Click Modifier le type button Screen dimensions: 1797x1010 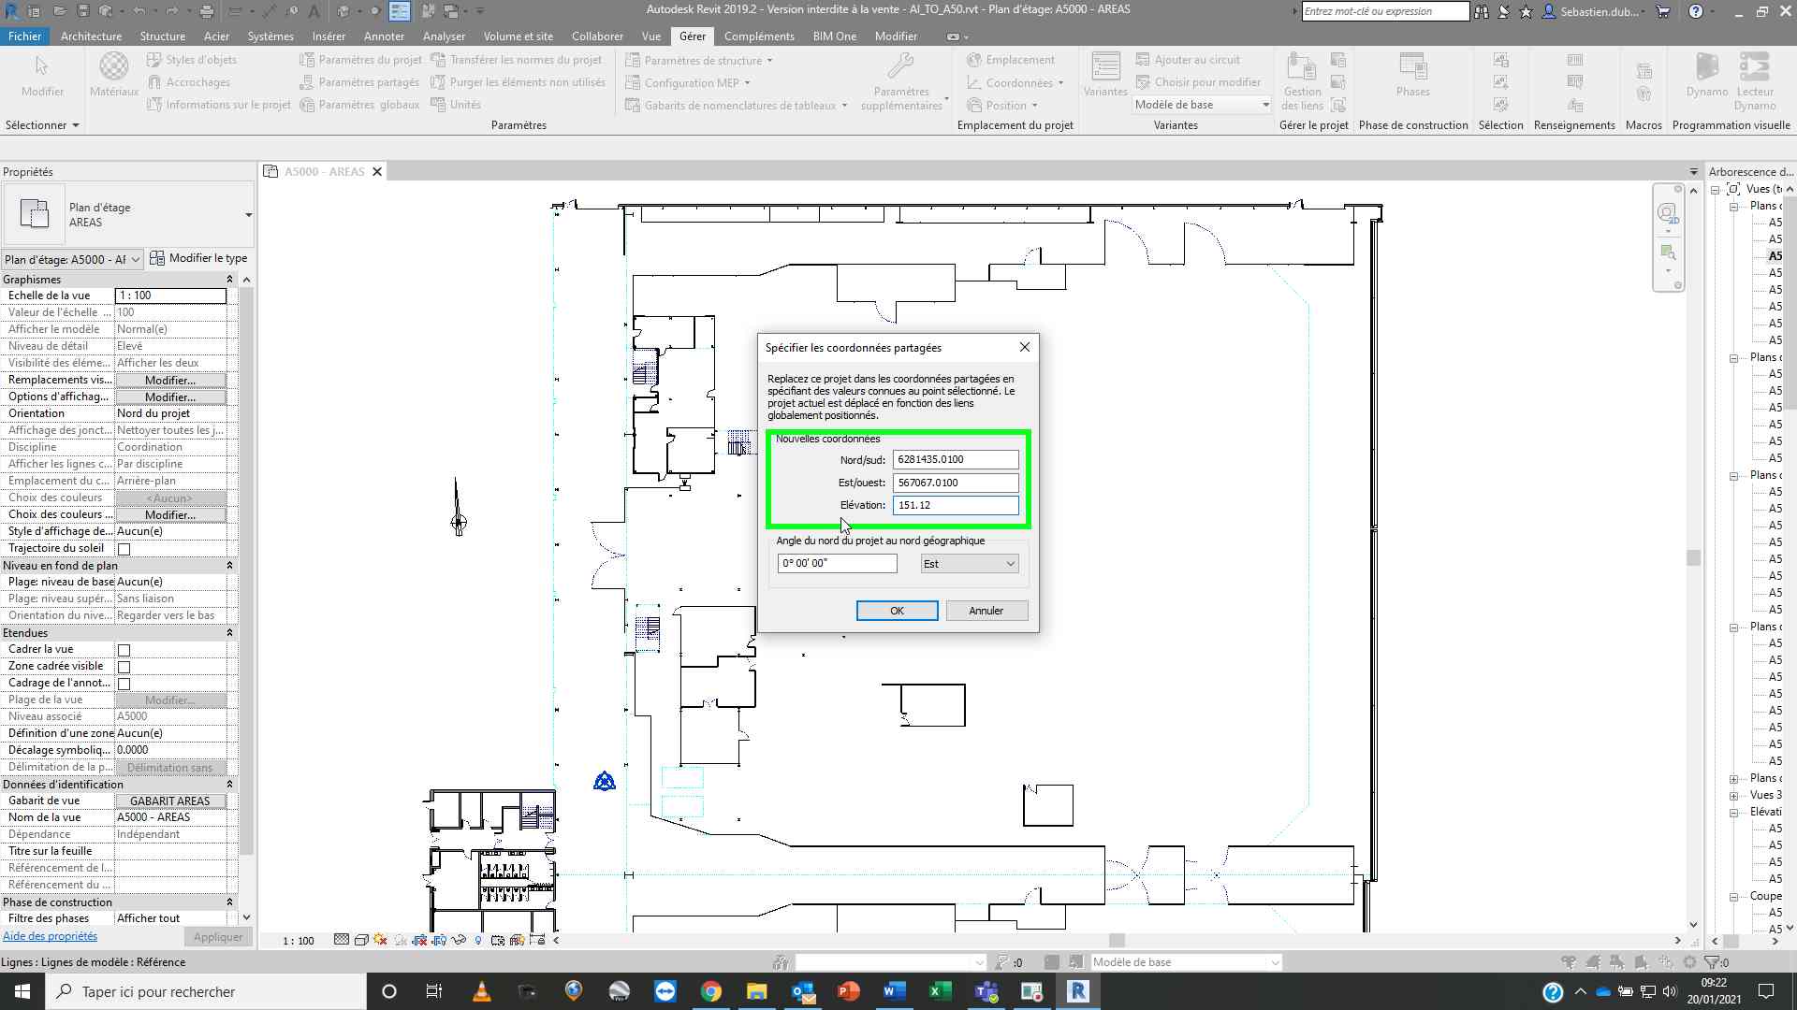point(198,258)
